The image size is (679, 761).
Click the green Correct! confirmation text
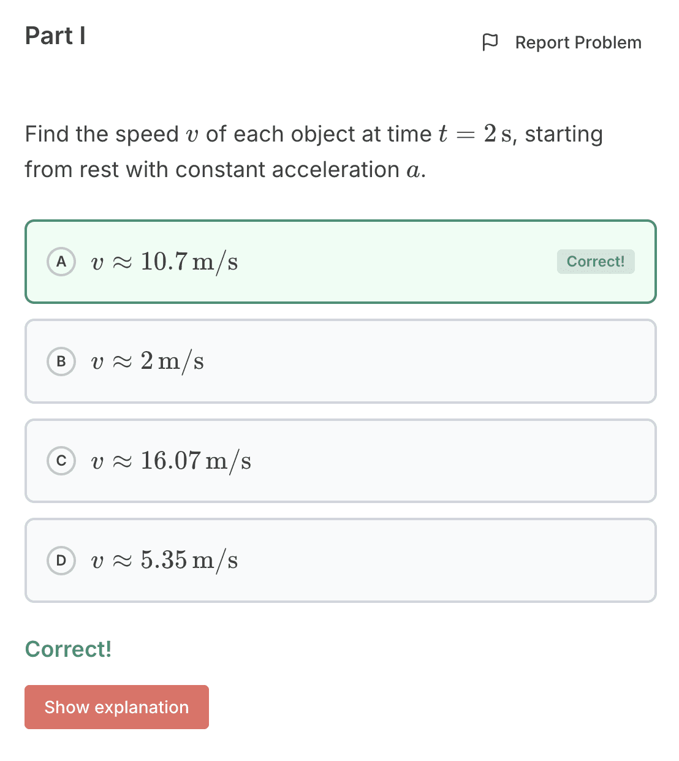(x=68, y=649)
